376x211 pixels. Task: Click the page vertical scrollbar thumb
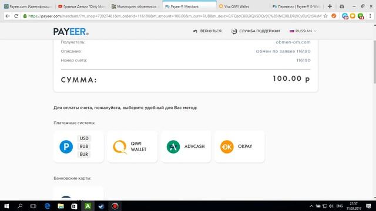pyautogui.click(x=374, y=62)
